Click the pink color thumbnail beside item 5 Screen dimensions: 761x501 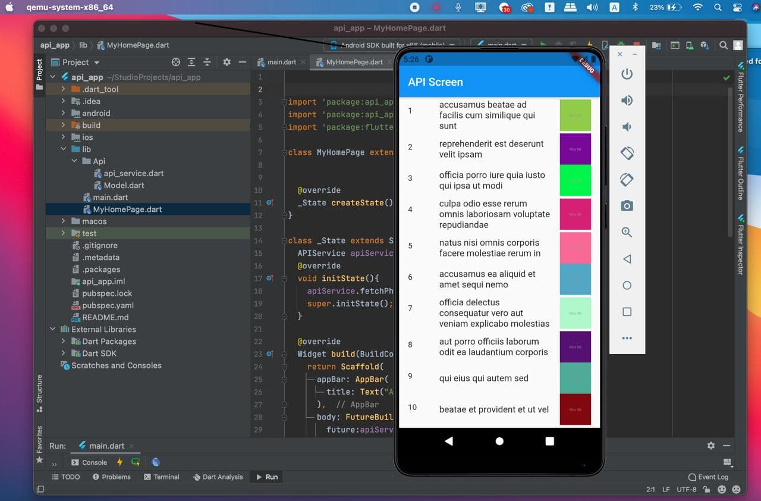coord(575,248)
